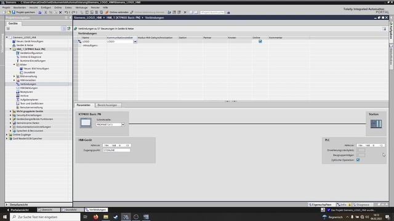
Task: Click the redo arrow toolbar icon
Action: point(73,12)
